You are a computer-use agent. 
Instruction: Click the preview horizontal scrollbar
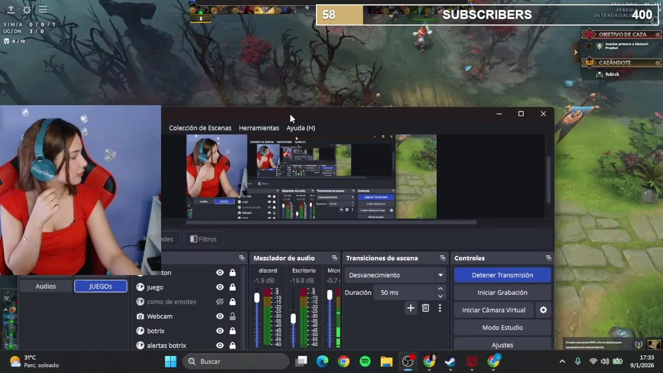point(331,223)
